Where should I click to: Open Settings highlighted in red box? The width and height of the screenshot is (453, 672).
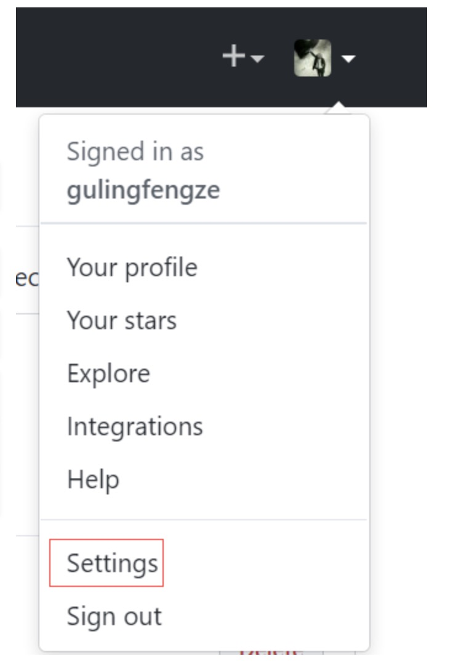[113, 563]
